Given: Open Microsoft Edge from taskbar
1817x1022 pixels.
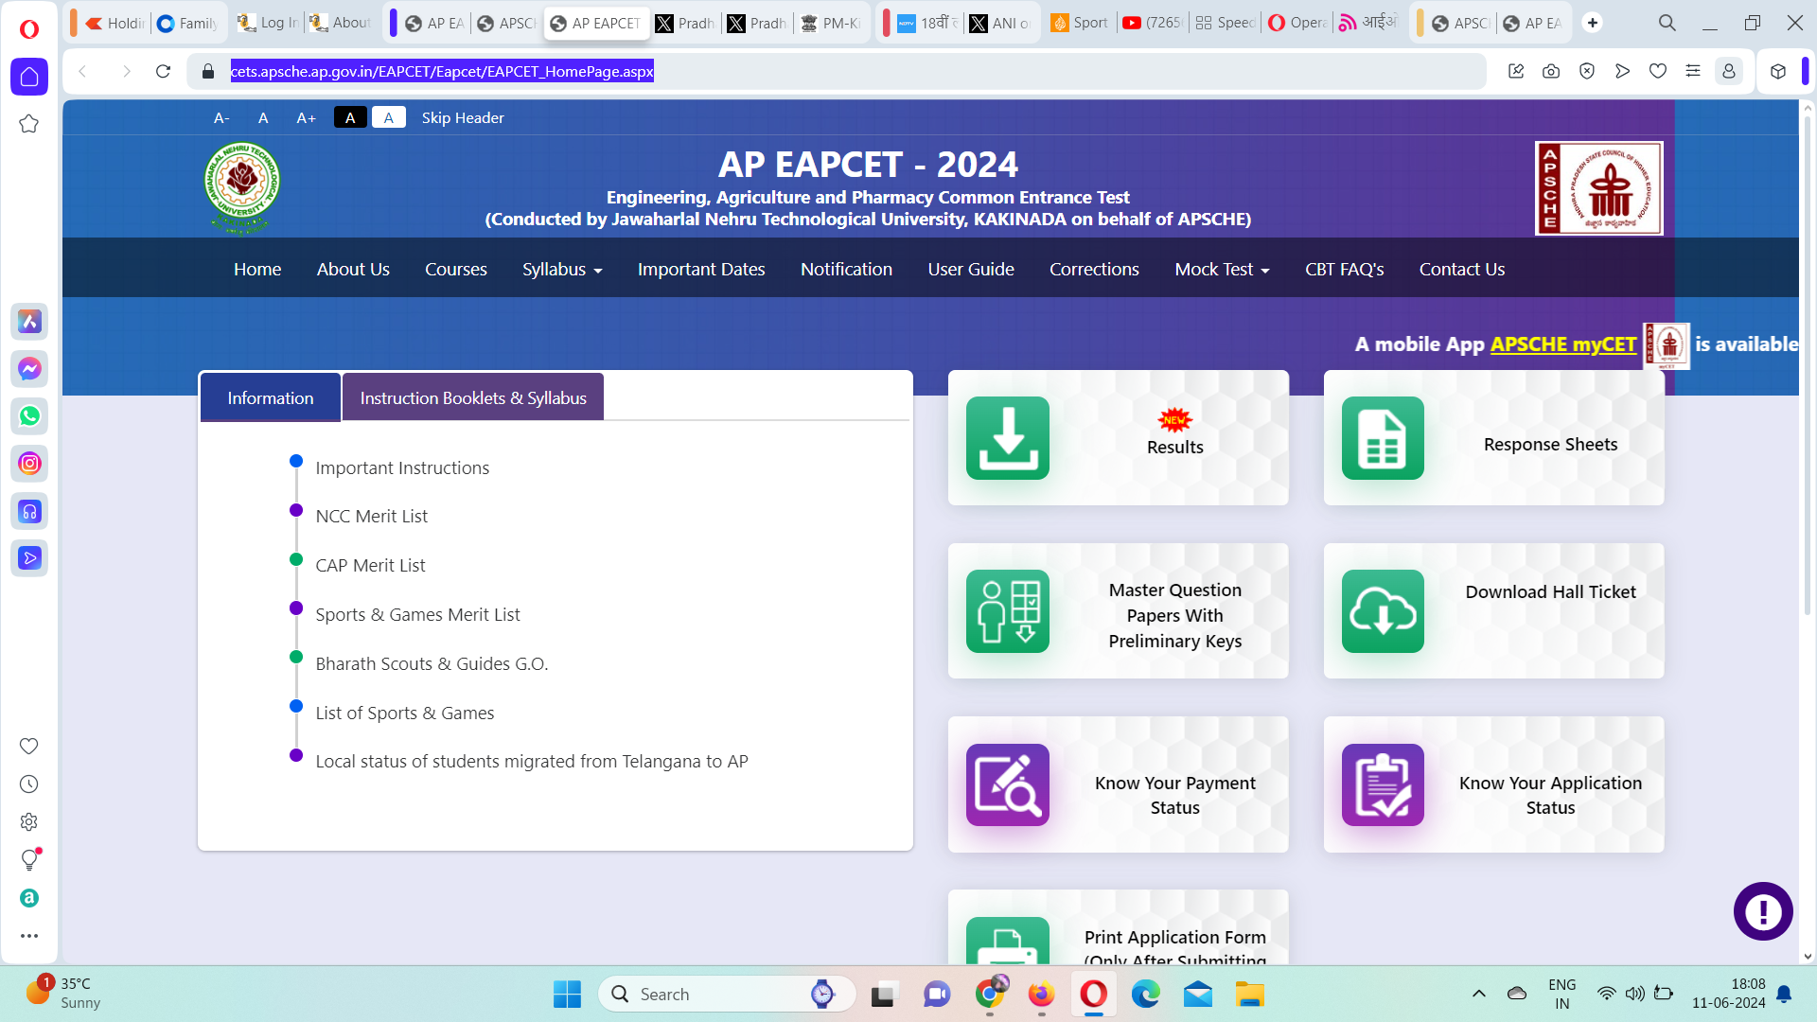Looking at the screenshot, I should 1145,995.
